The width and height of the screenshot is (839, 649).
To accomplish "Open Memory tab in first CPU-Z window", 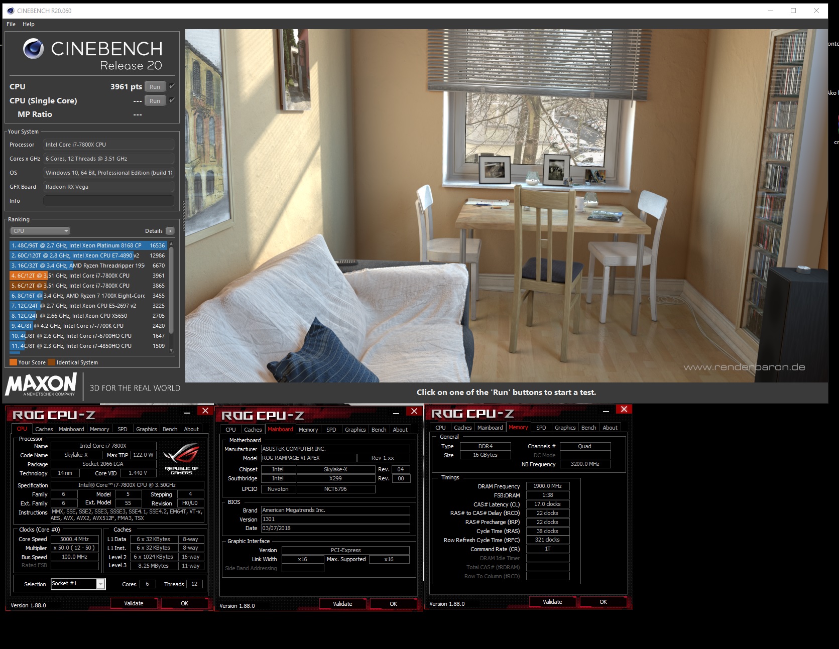I will click(x=99, y=429).
